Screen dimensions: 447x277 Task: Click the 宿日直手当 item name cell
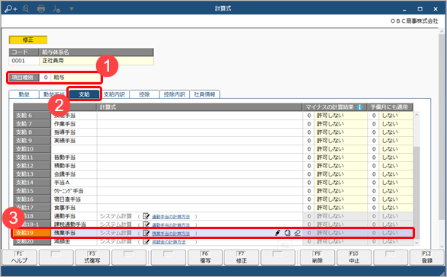tap(74, 199)
